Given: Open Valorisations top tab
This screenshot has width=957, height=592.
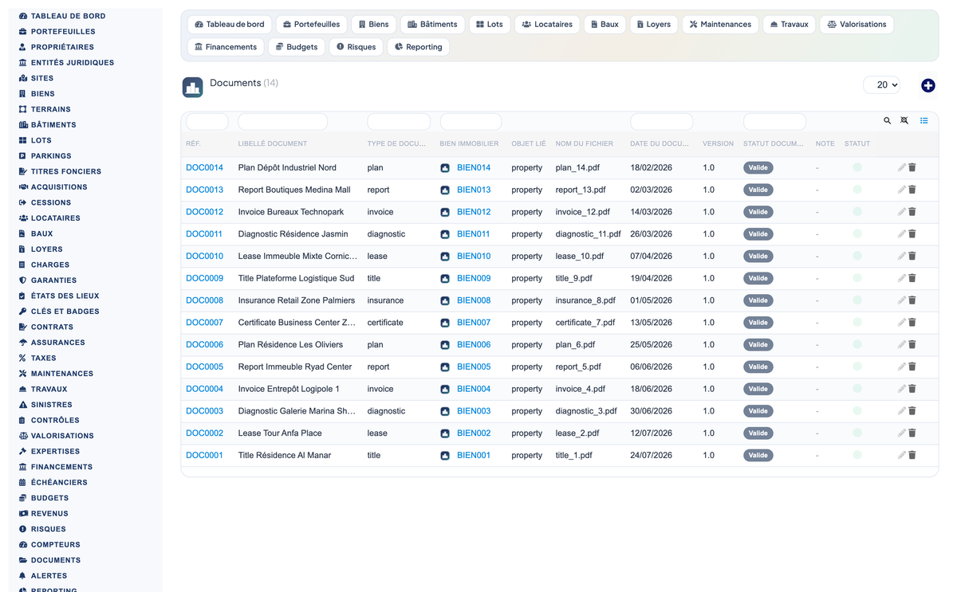Looking at the screenshot, I should point(857,25).
